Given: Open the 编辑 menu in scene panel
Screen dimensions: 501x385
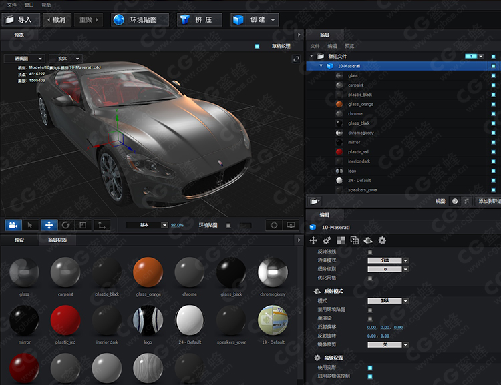Looking at the screenshot, I should point(332,46).
